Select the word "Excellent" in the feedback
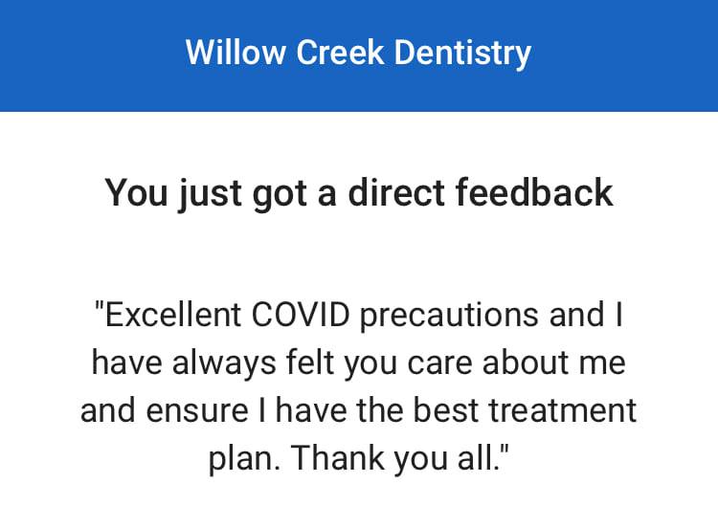Viewport: 718px width, 506px height. [169, 315]
